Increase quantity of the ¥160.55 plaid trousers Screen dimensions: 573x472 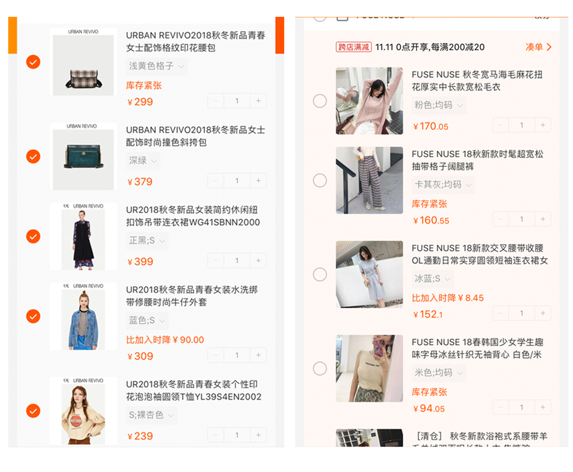(543, 219)
